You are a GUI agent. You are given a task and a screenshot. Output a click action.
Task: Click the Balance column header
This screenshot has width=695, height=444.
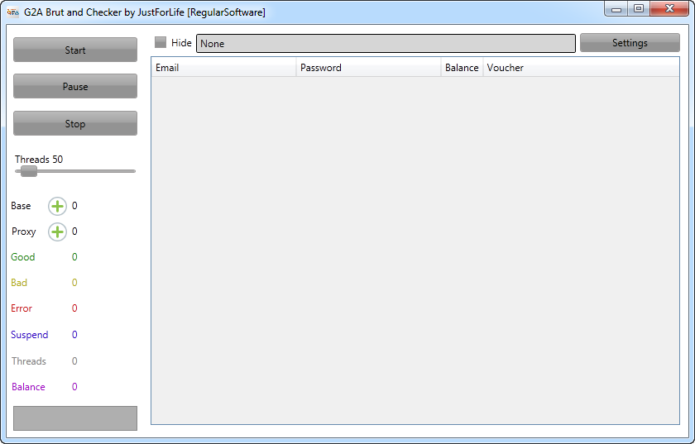pyautogui.click(x=462, y=67)
